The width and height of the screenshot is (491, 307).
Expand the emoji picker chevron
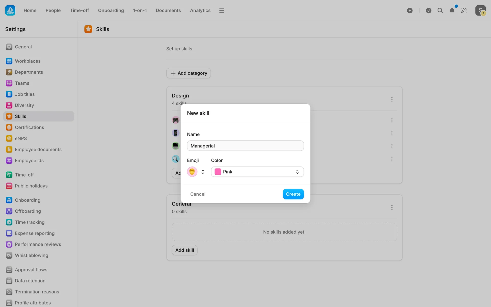coord(203,172)
